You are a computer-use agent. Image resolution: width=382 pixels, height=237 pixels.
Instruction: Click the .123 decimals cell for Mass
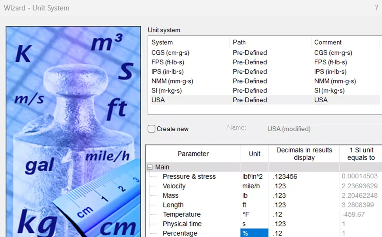click(x=304, y=195)
